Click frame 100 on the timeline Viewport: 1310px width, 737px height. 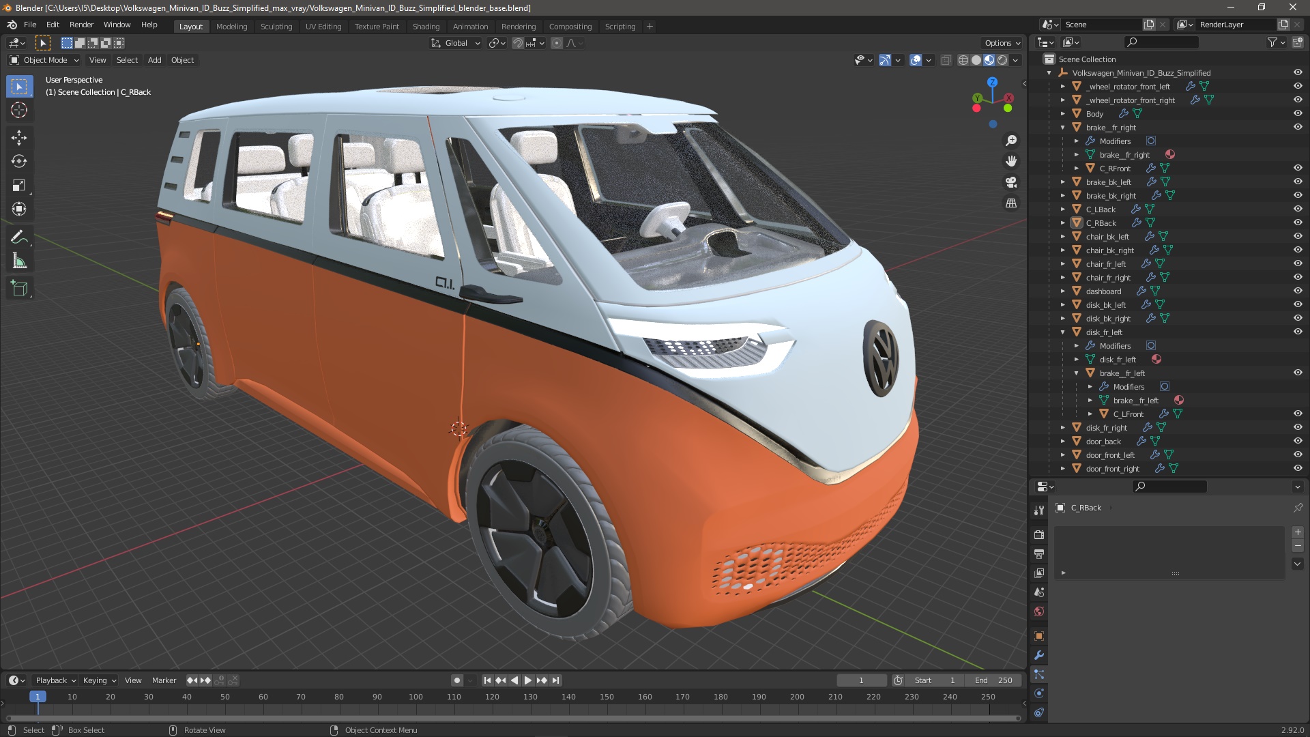click(416, 697)
